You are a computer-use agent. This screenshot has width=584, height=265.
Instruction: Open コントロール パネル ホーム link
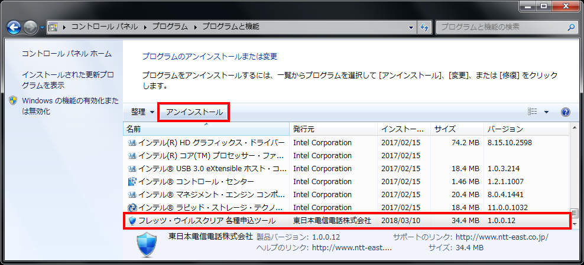pos(66,54)
